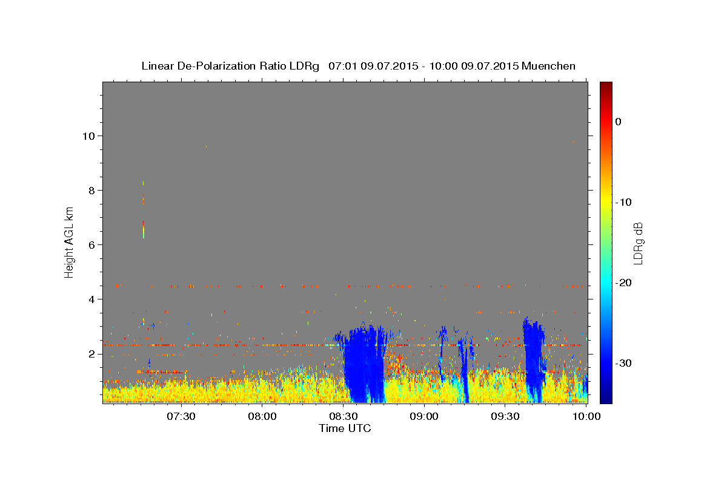Click the blue rain column near 09:40

pyautogui.click(x=534, y=360)
